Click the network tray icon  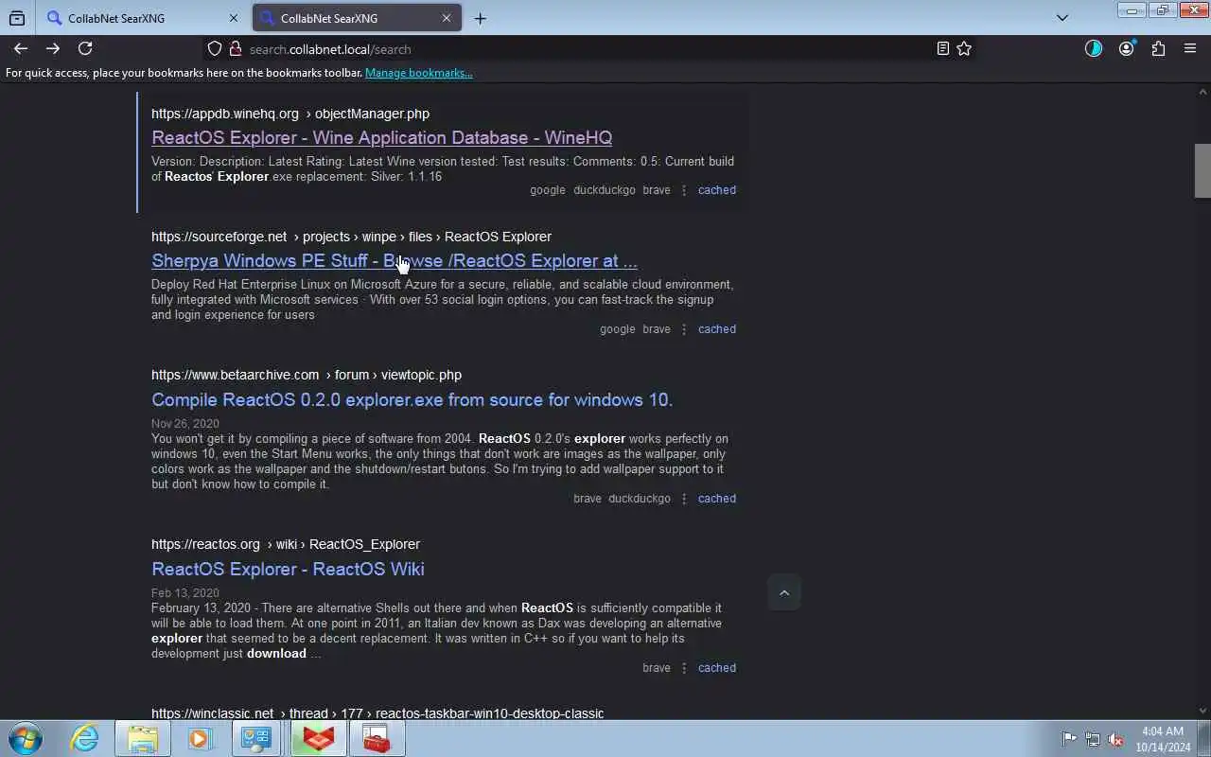tap(1093, 739)
